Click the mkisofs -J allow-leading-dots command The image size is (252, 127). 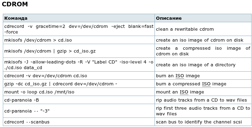point(79,65)
